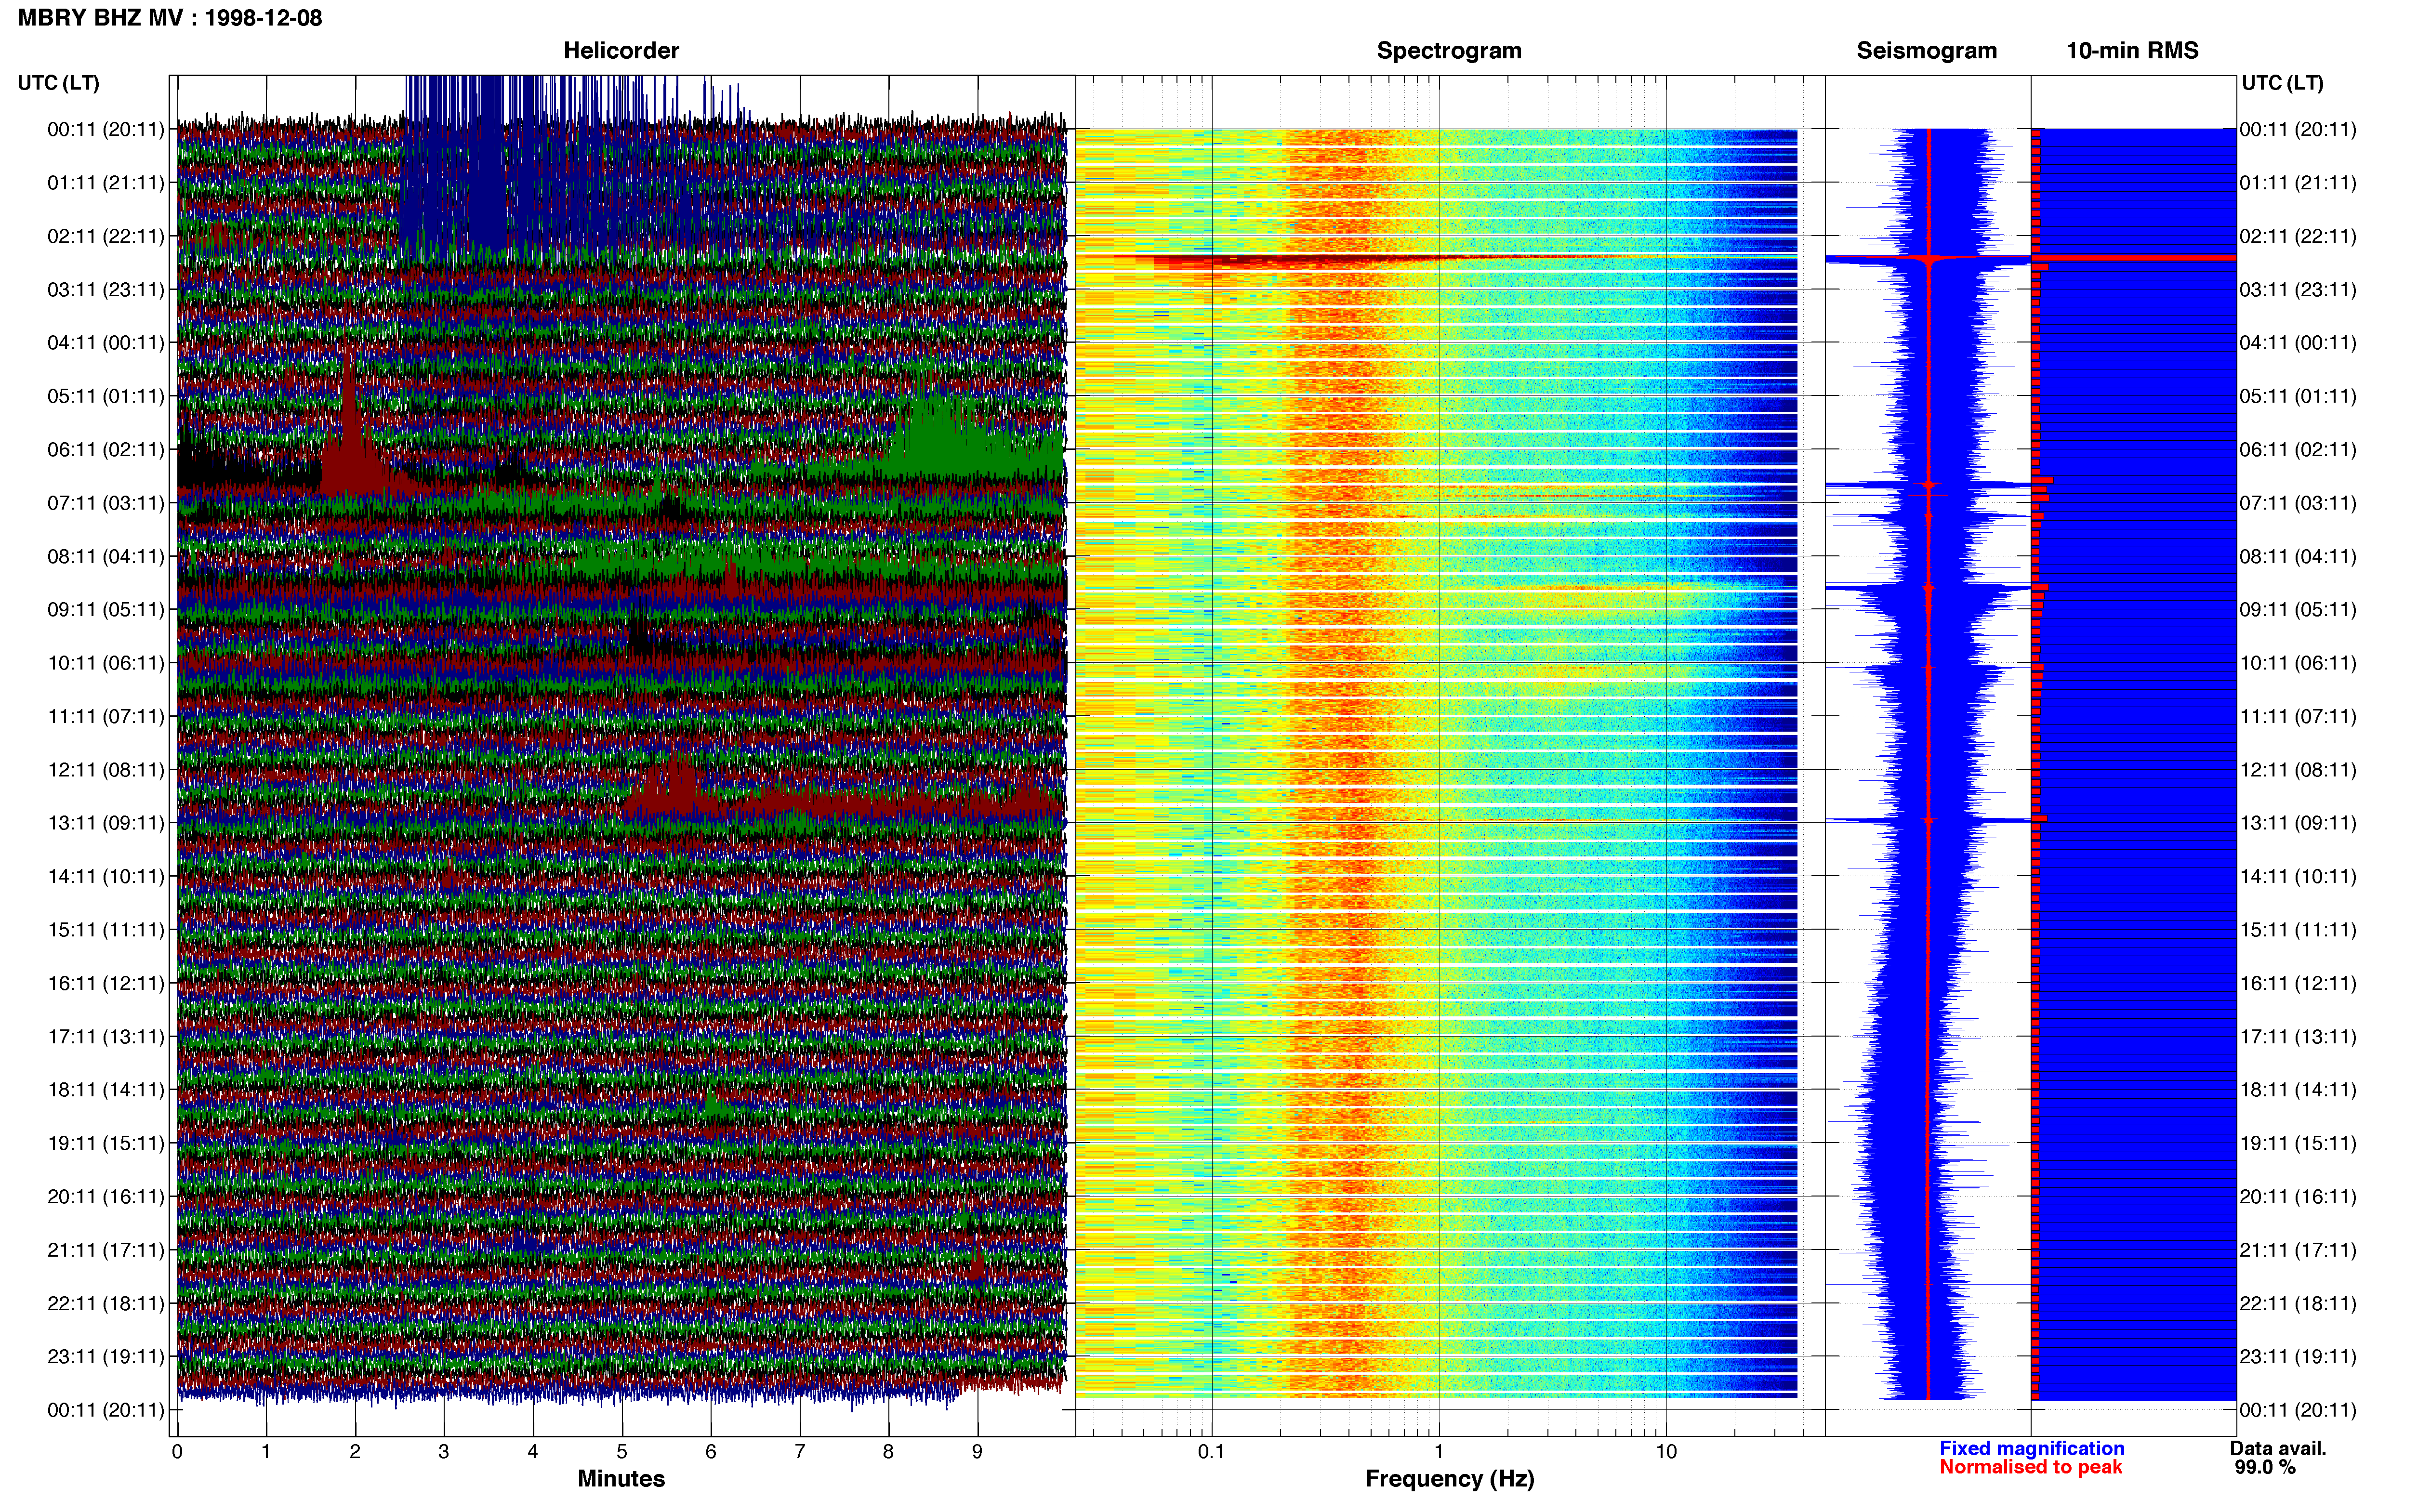Select the Seismogram panel heading
The image size is (2418, 1512).
1926,51
